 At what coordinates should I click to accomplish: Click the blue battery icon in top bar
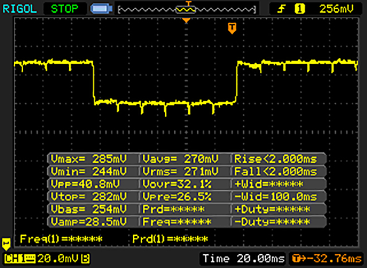[x=101, y=9]
